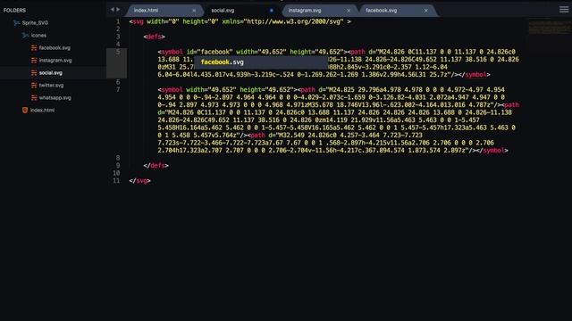This screenshot has width=572, height=321.
Task: Go back with the left navigation arrow
Action: pos(113,10)
